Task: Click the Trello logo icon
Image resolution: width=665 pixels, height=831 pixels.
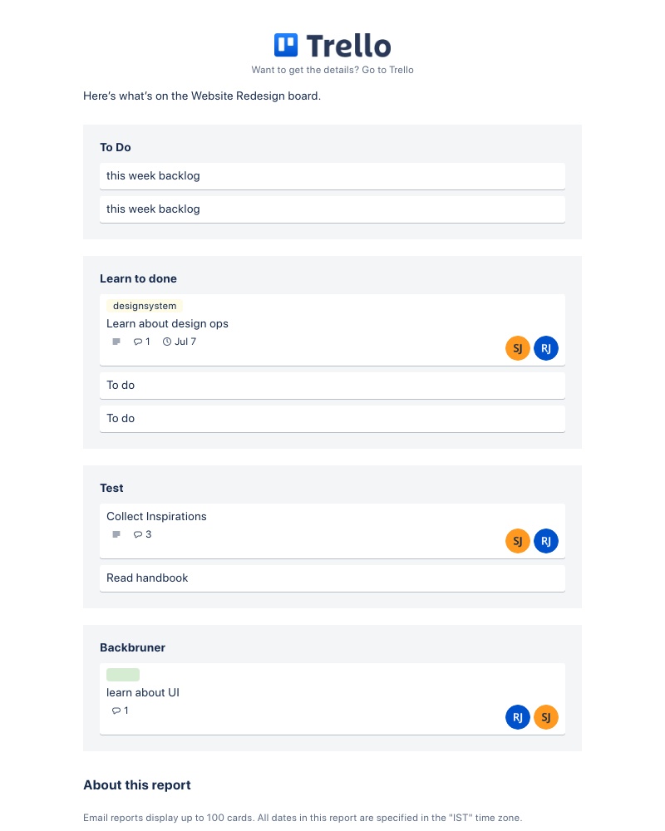Action: click(x=285, y=46)
